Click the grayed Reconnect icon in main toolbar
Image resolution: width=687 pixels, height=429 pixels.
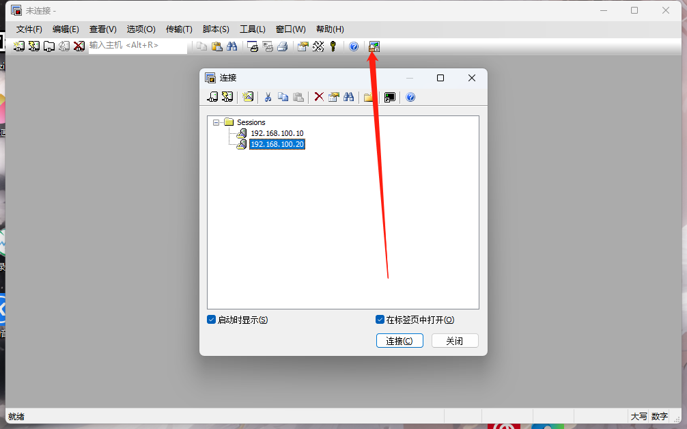(64, 46)
